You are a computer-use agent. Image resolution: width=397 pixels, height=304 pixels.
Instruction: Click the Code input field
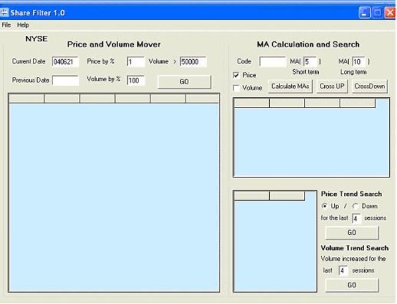[272, 62]
